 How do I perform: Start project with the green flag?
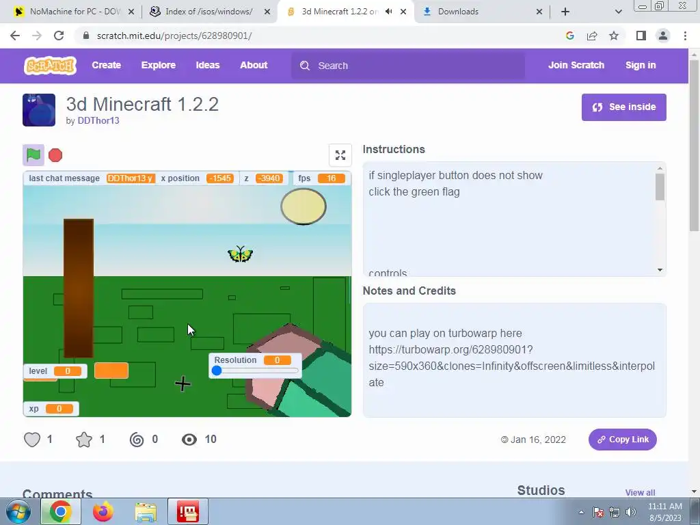[x=33, y=155]
